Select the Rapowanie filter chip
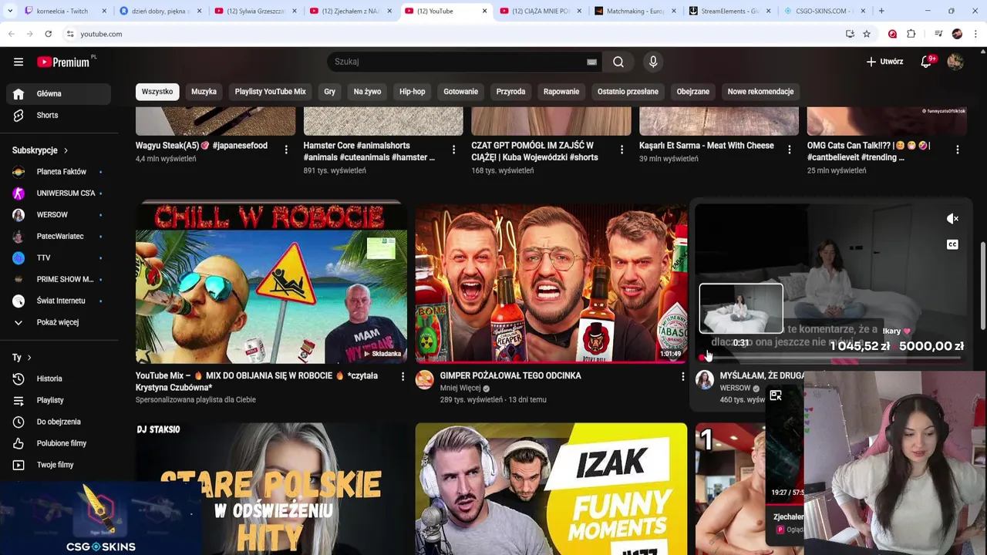 pyautogui.click(x=561, y=92)
